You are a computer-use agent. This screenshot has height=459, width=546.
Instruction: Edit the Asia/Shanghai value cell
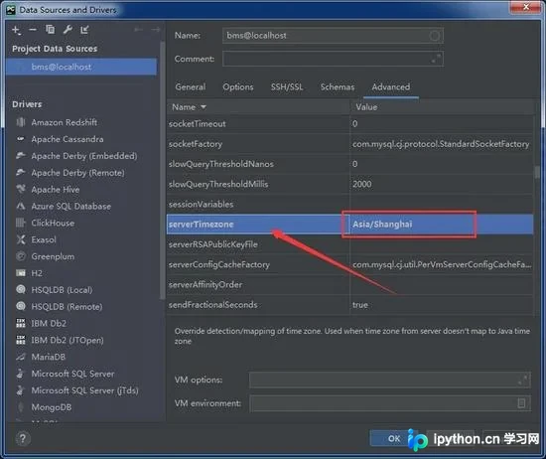pos(441,225)
